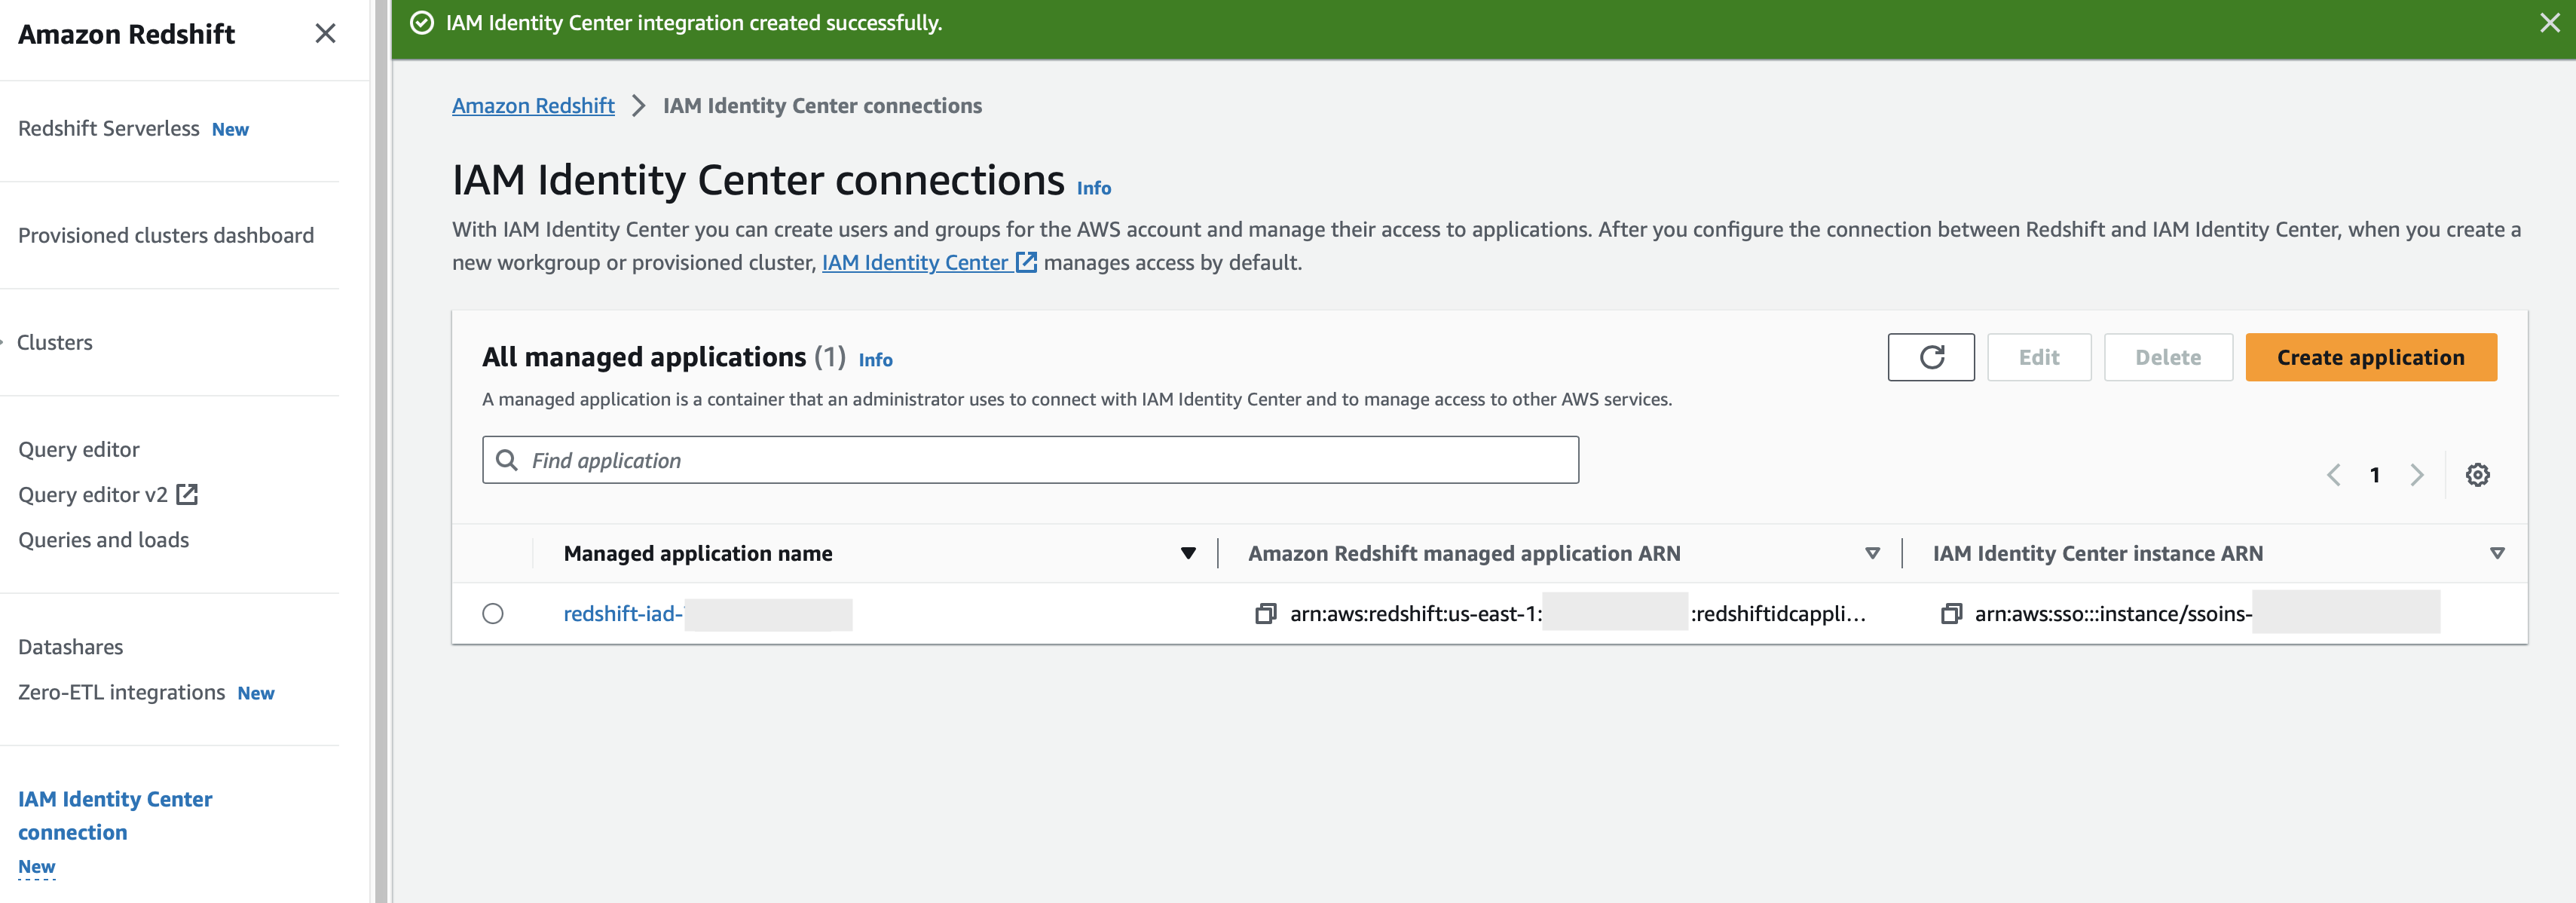The height and width of the screenshot is (903, 2576).
Task: Select the redshift-iad application radio button
Action: [x=494, y=614]
